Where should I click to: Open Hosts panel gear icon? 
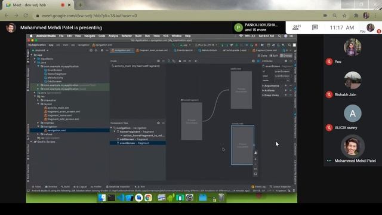click(158, 61)
